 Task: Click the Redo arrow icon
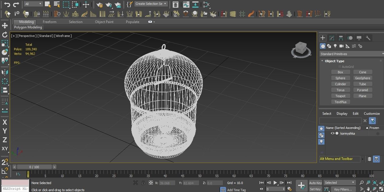click(x=16, y=4)
